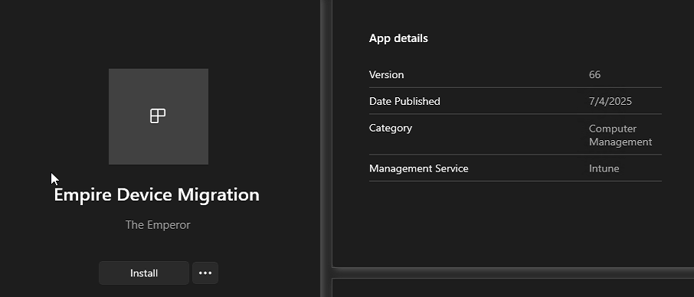Click the Date Published label

(404, 101)
